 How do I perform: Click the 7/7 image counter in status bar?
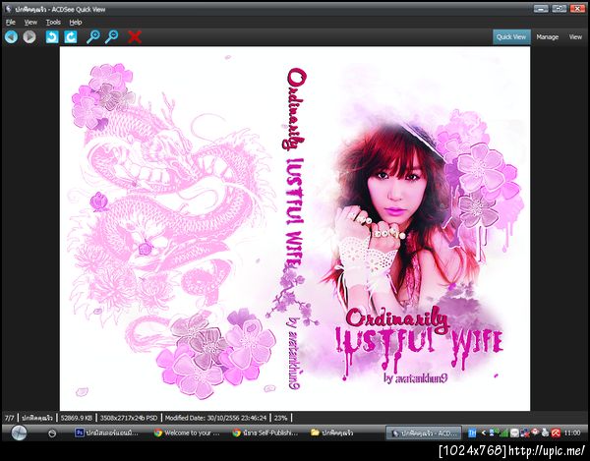(x=10, y=418)
